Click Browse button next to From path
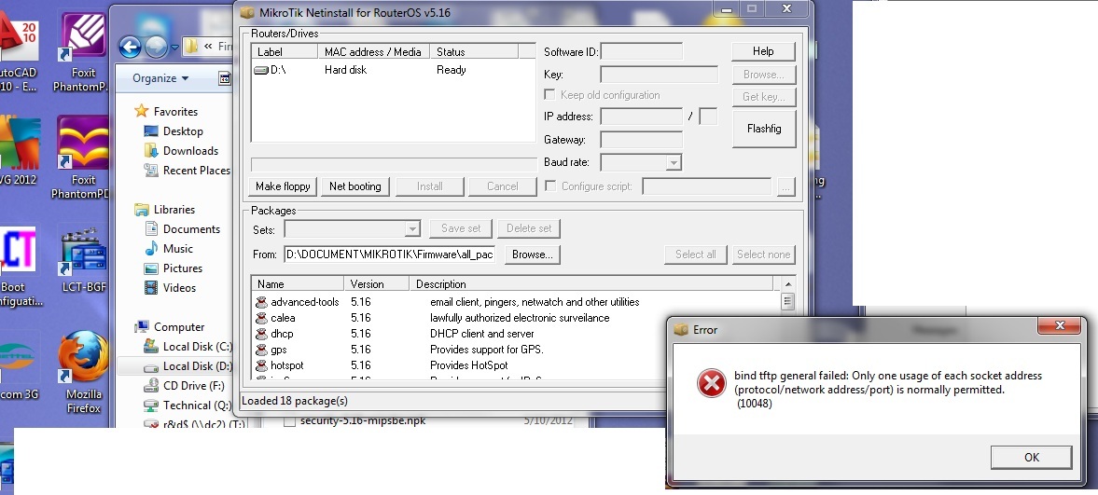The width and height of the screenshot is (1098, 495). (x=532, y=254)
